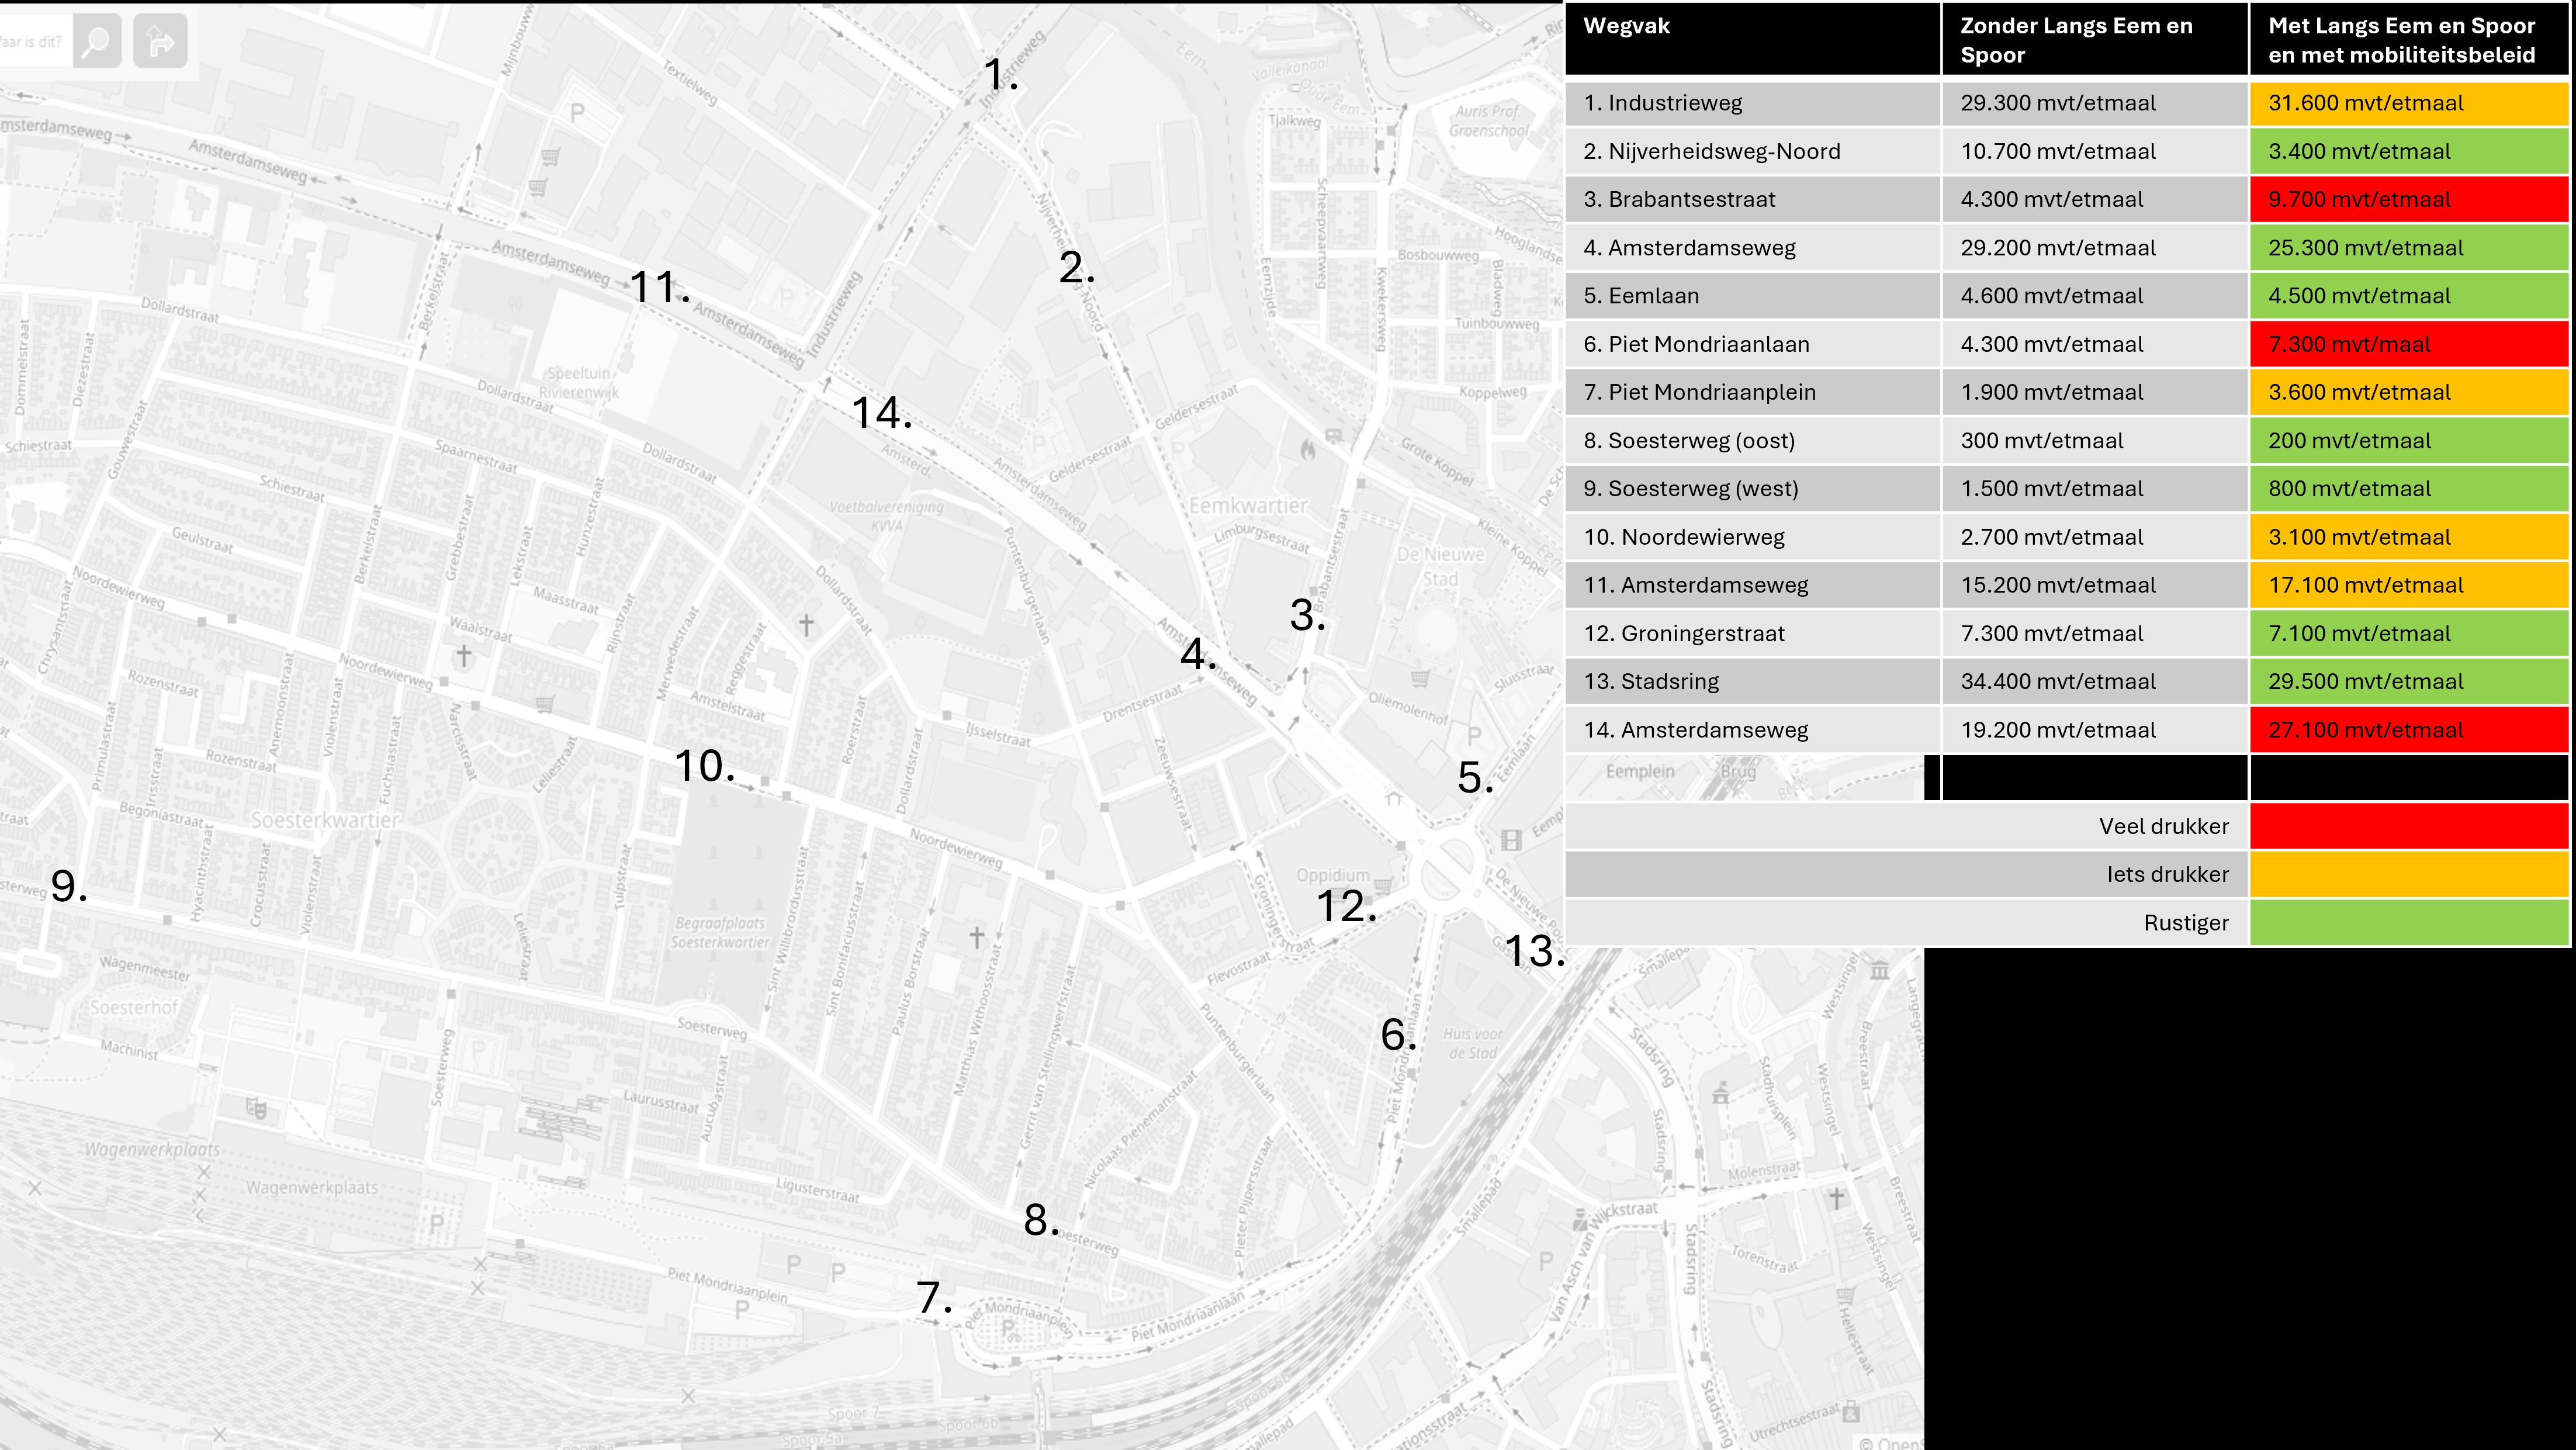The image size is (2576, 1450).
Task: Click the 'Eemkwartier' district label
Action: pyautogui.click(x=1247, y=506)
